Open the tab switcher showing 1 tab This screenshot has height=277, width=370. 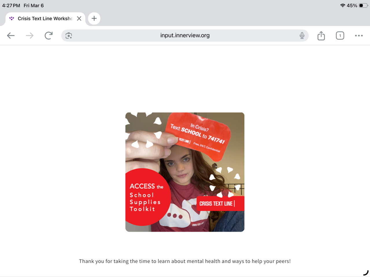(340, 35)
